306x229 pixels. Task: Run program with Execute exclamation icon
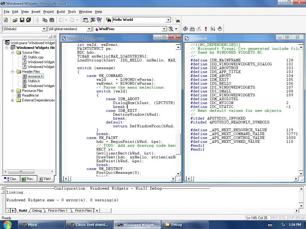tap(206, 29)
